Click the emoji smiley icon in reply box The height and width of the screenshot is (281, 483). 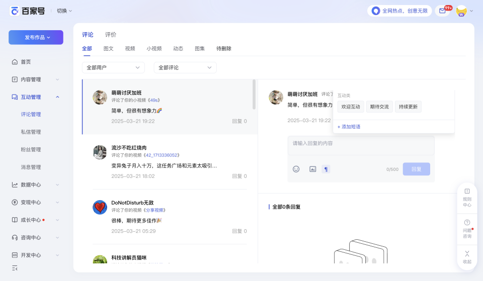point(296,169)
